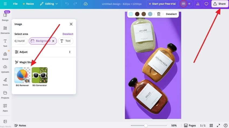Viewport: 229px width, 128px height.
Task: Click the Share button
Action: pyautogui.click(x=220, y=4)
